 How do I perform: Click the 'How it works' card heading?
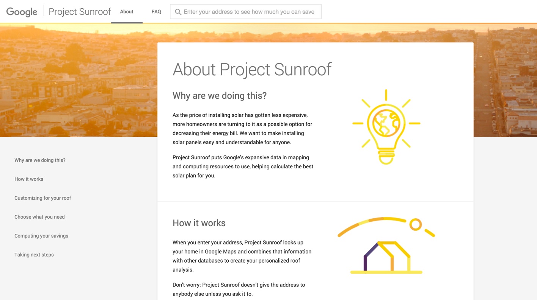point(199,223)
